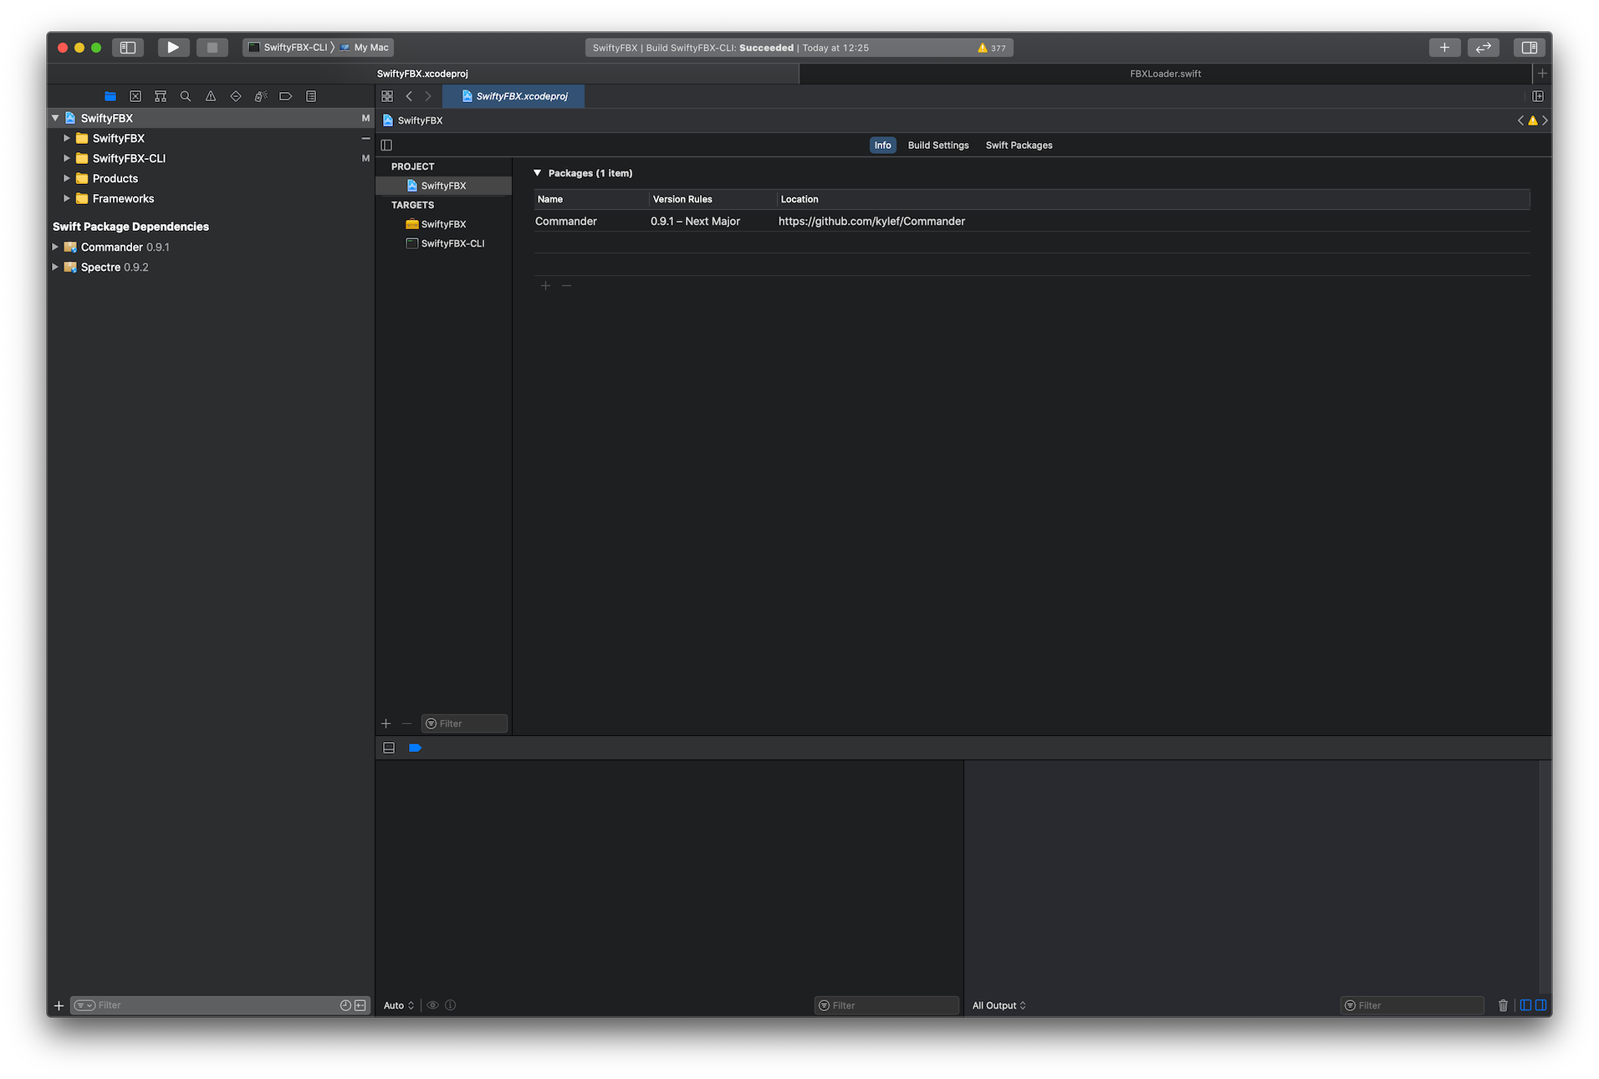Image resolution: width=1599 pixels, height=1079 pixels.
Task: Click the code review arrows button
Action: click(1483, 48)
